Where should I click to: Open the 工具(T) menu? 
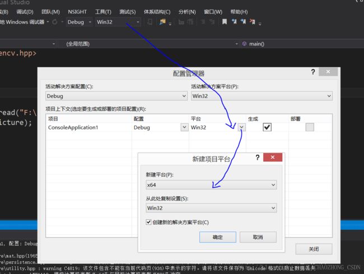tap(103, 12)
